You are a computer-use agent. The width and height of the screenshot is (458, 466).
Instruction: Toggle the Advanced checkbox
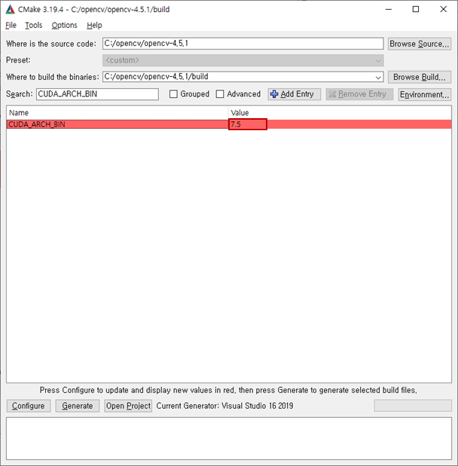coord(220,94)
